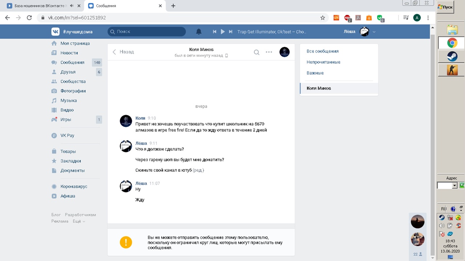Open the Windows Пуск start button
Viewport: 465px width, 261px height.
(445, 7)
